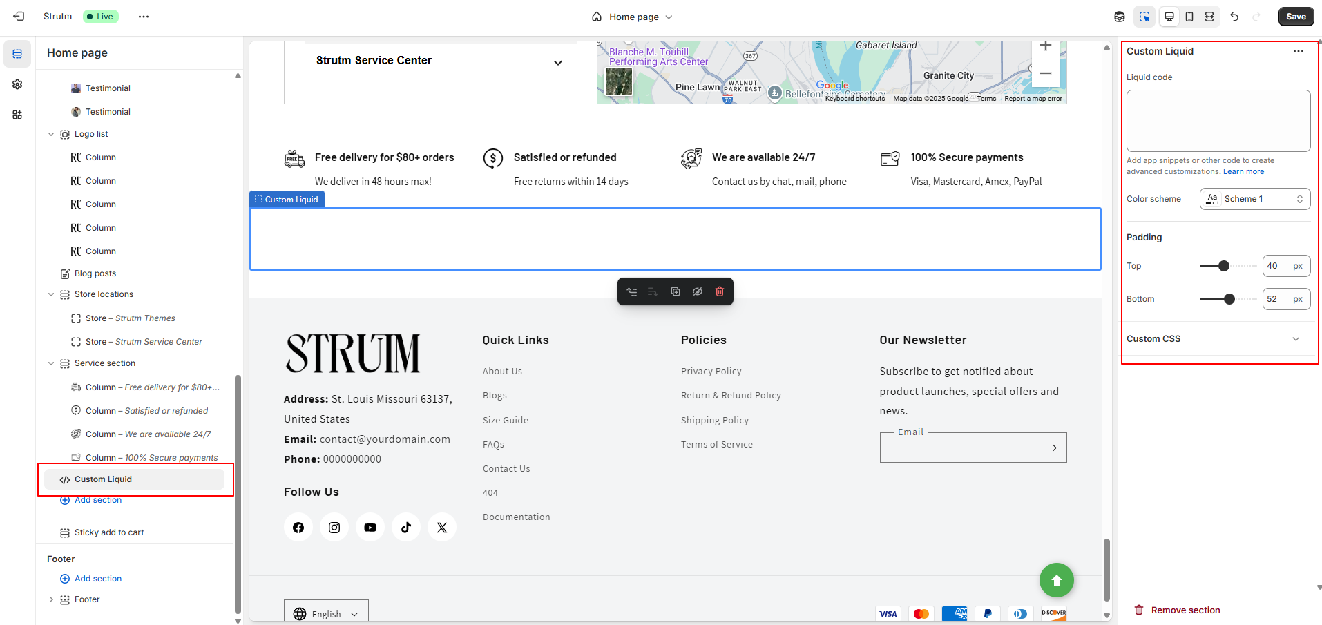Click Liquid code text area
Viewport: 1322px width, 625px height.
pos(1218,121)
